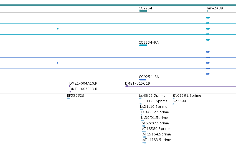Select the bs39f01.5prime label
This screenshot has height=144, width=236.
click(154, 118)
